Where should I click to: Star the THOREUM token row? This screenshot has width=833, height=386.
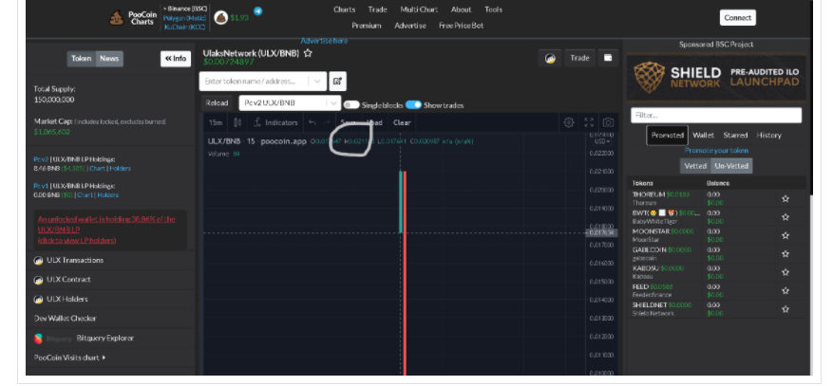pyautogui.click(x=786, y=199)
